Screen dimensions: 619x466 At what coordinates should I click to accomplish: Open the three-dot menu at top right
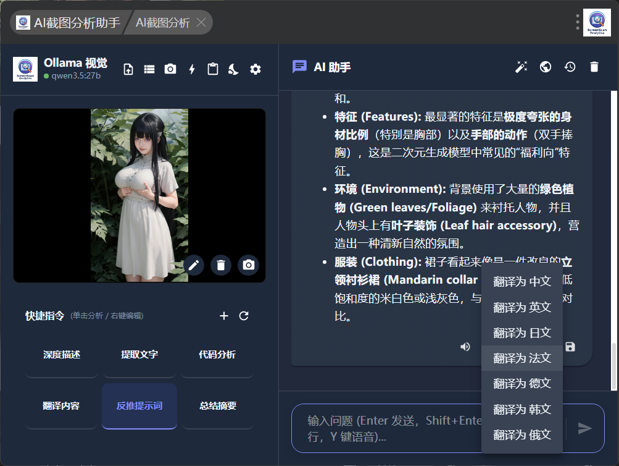coord(578,22)
